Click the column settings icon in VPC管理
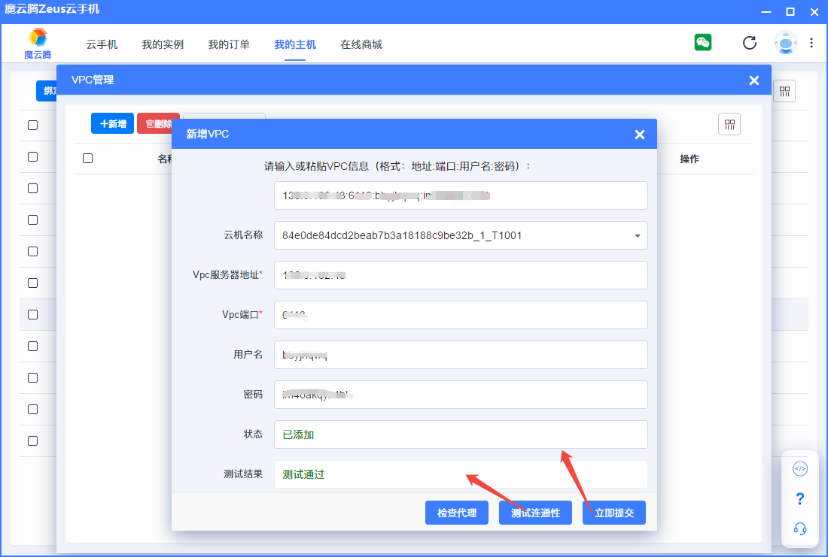This screenshot has height=557, width=828. (x=729, y=125)
